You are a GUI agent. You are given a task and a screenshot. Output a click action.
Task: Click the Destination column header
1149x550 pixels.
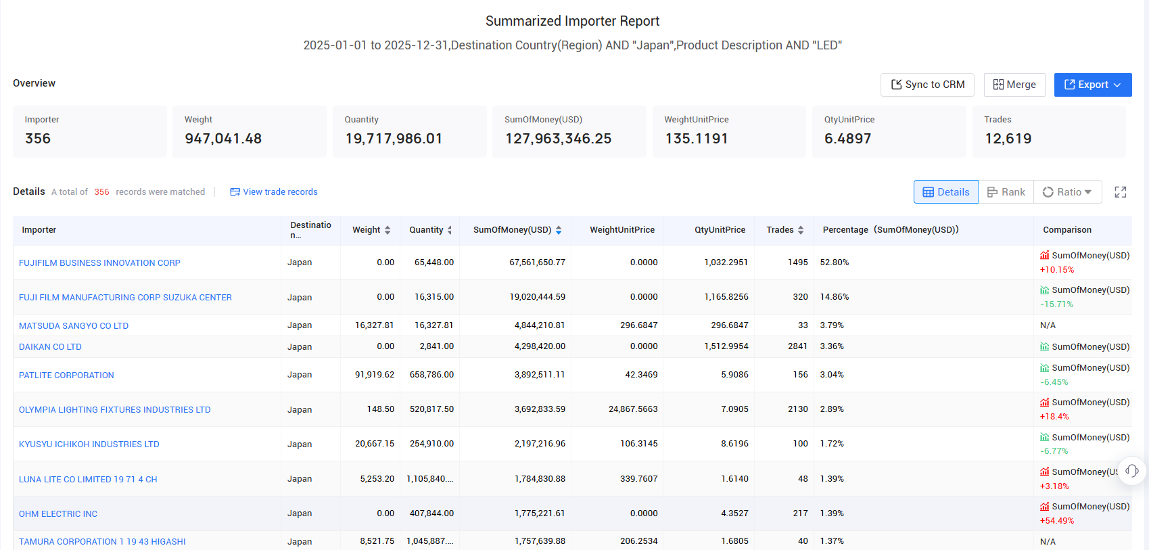[310, 230]
